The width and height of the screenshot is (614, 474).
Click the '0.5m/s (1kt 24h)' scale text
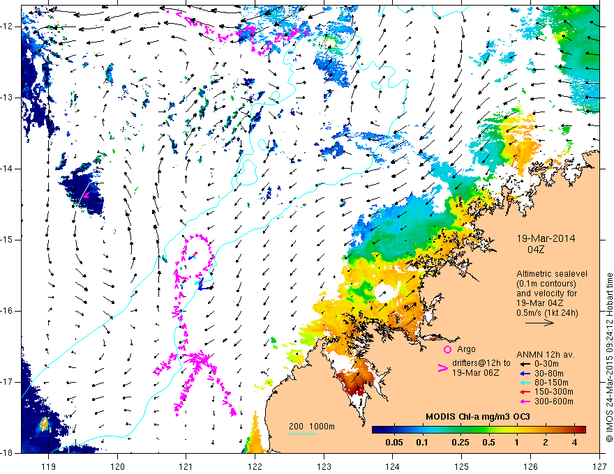pyautogui.click(x=547, y=312)
